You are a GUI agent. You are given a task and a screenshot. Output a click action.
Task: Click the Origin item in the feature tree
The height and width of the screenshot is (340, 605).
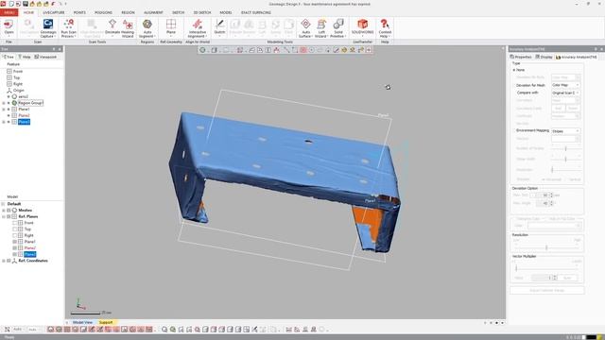tap(19, 91)
